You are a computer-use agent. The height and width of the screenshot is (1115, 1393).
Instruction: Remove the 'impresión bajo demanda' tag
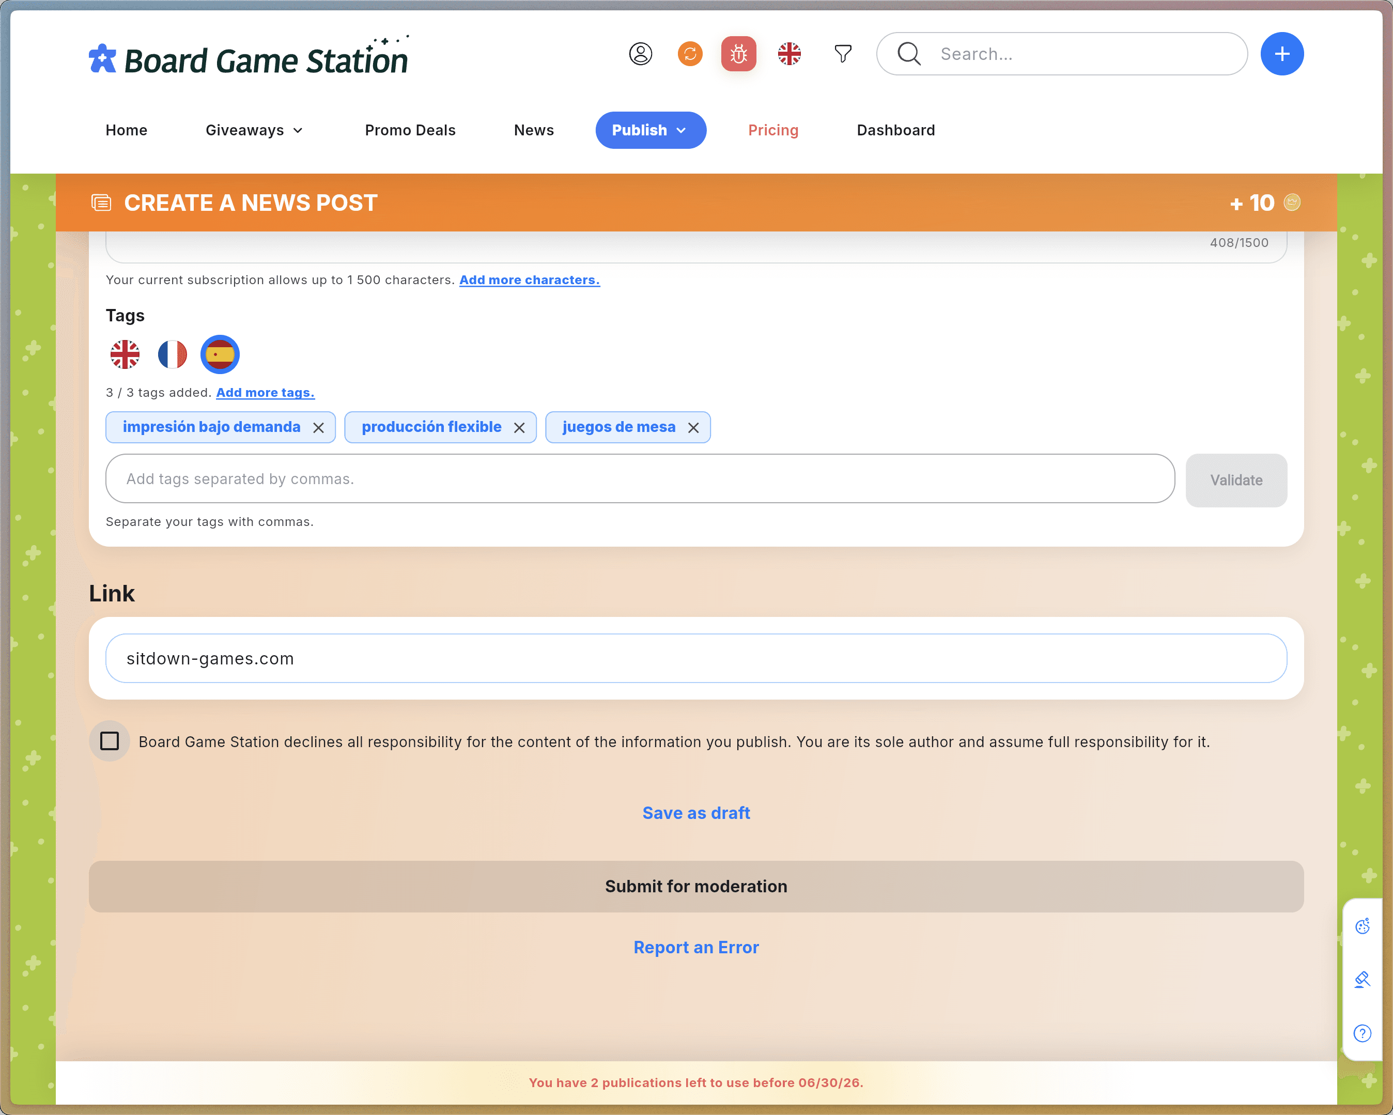[x=318, y=428]
